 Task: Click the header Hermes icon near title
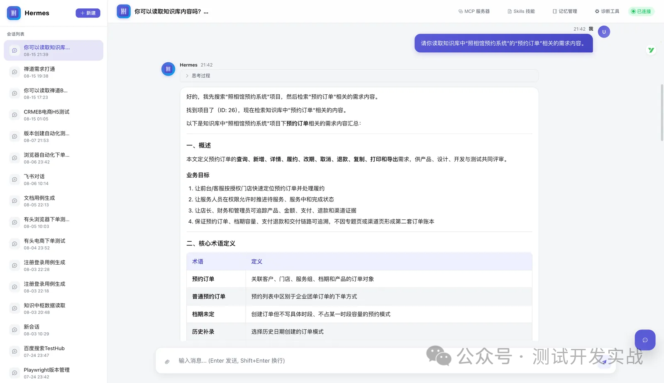point(124,11)
